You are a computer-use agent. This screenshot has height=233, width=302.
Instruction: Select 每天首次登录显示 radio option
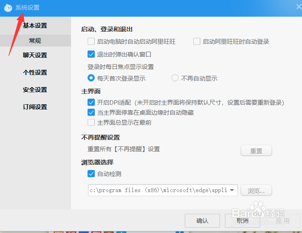pos(91,78)
